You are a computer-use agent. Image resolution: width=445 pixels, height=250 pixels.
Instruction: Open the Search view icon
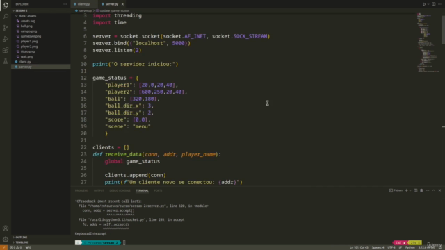click(6, 17)
